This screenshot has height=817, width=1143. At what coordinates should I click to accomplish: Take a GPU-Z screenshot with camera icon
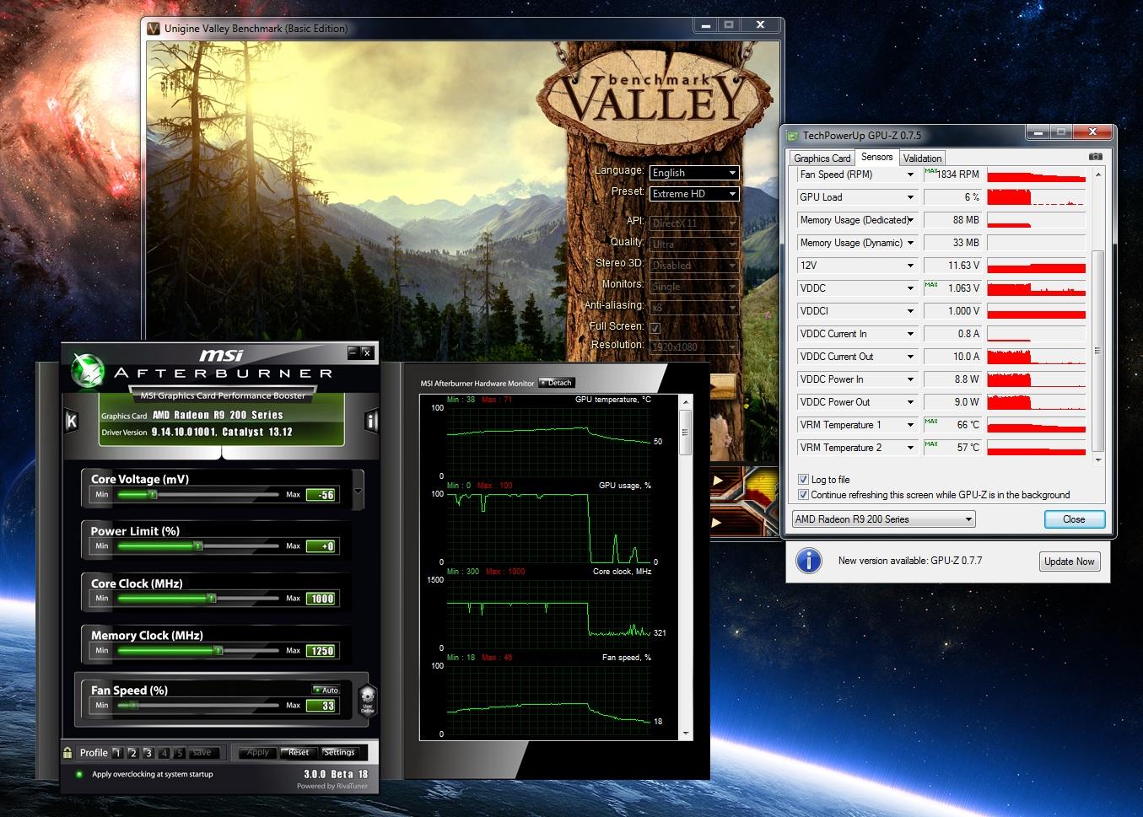[x=1095, y=157]
